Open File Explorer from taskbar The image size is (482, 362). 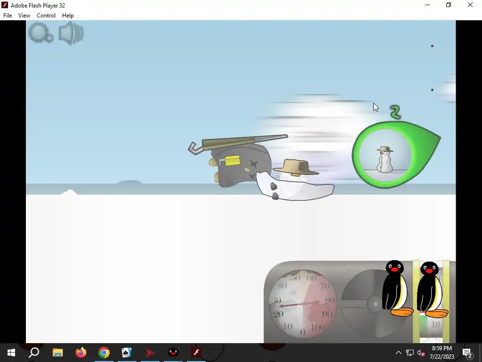click(x=57, y=353)
